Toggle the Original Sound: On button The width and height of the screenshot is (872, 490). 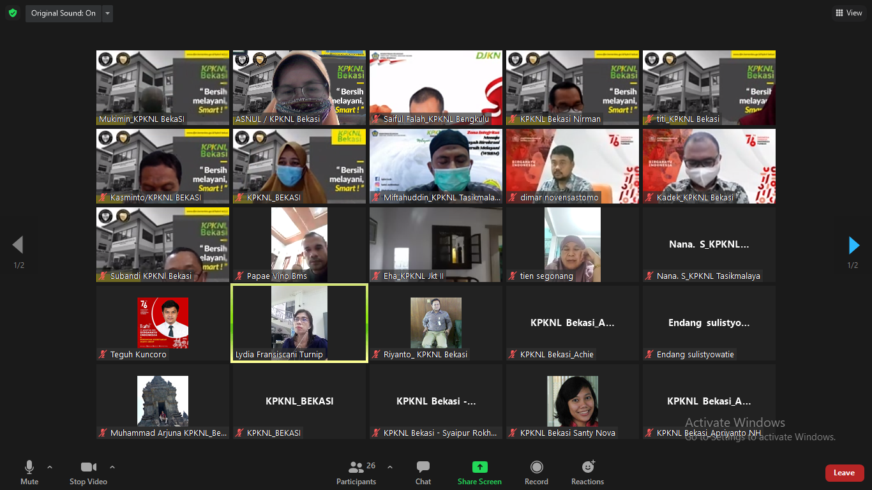pos(63,13)
